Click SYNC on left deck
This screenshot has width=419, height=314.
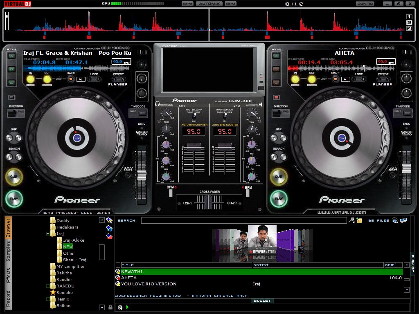[142, 123]
